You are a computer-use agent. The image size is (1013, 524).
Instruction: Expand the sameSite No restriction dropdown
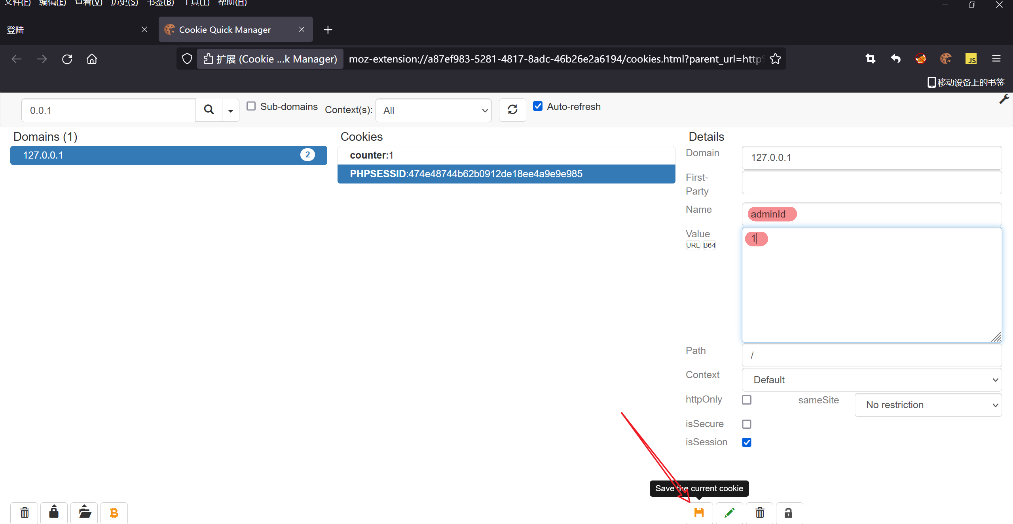(928, 405)
